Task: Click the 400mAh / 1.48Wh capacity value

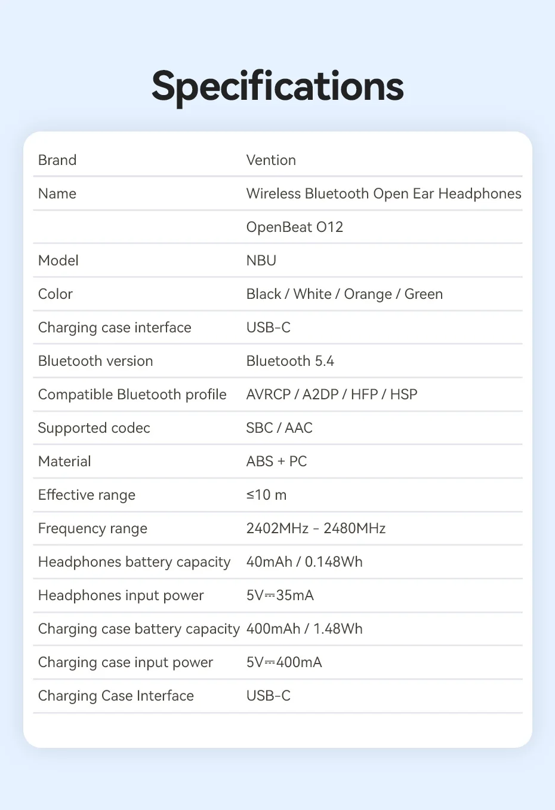Action: [x=304, y=629]
